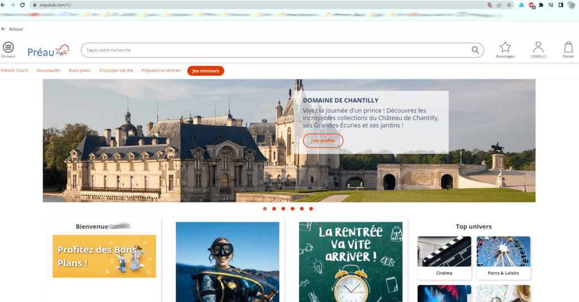Screen dimensions: 579x302
Task: Click the Jeu concours button
Action: (x=205, y=71)
